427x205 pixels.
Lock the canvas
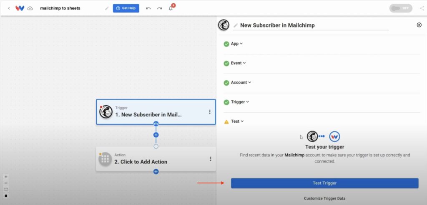point(6,195)
